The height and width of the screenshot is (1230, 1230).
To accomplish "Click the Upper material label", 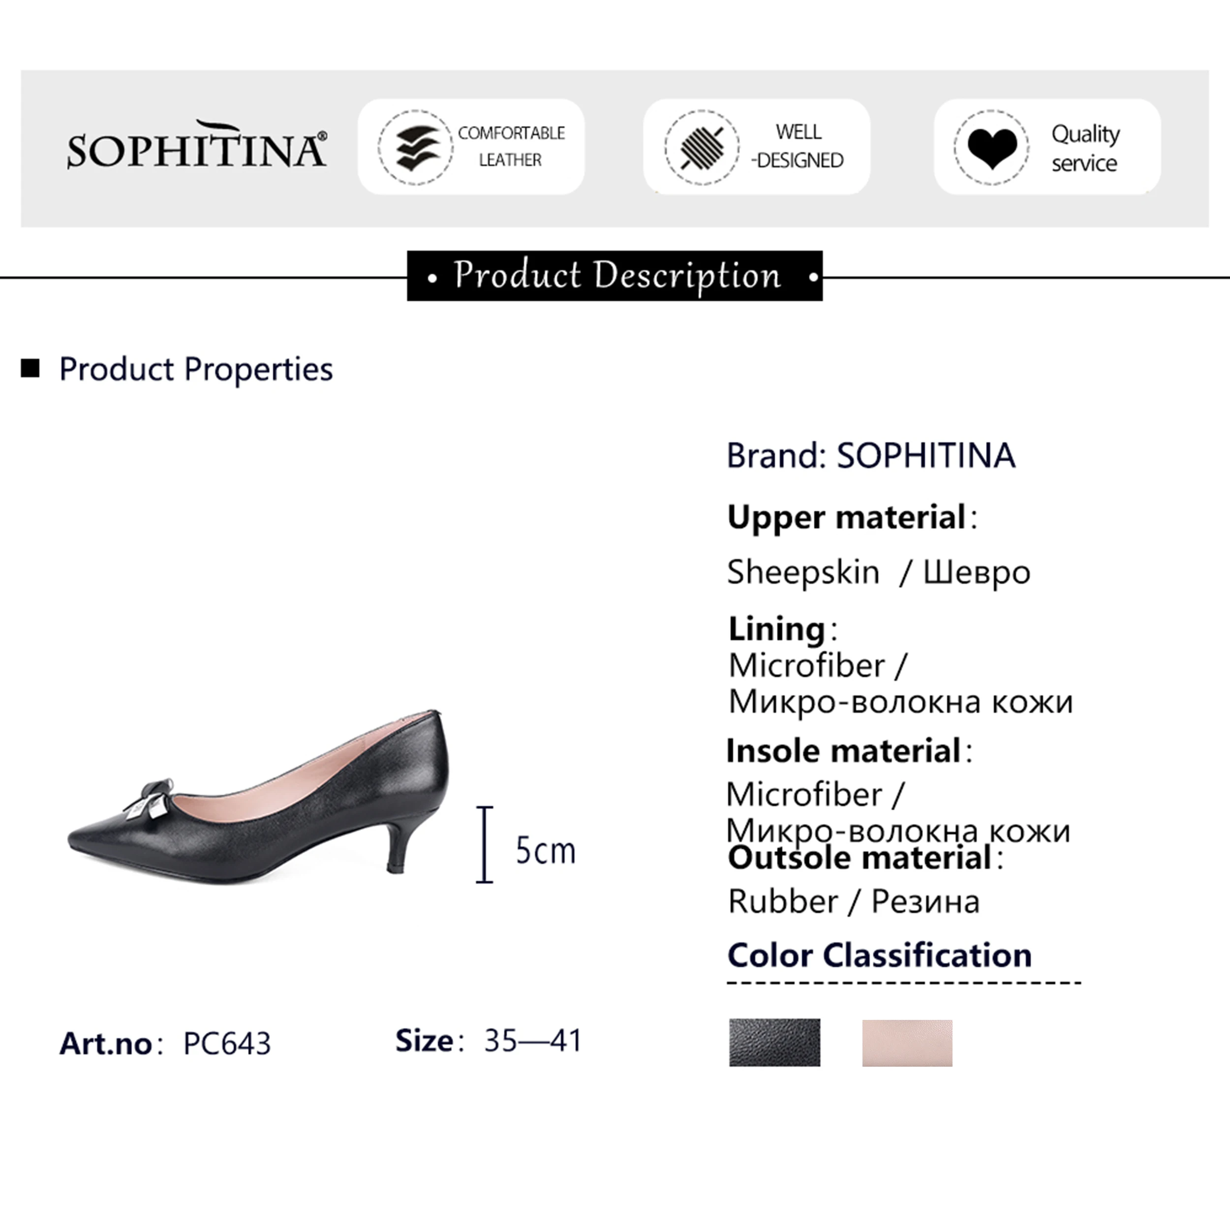I will (847, 517).
